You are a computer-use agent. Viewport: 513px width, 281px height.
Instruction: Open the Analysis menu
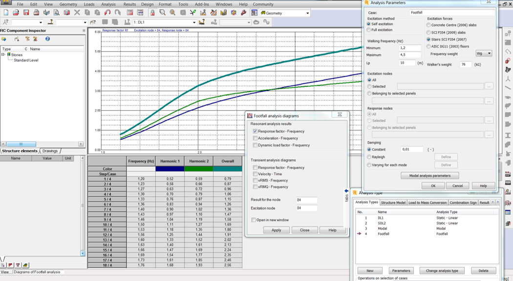108,4
